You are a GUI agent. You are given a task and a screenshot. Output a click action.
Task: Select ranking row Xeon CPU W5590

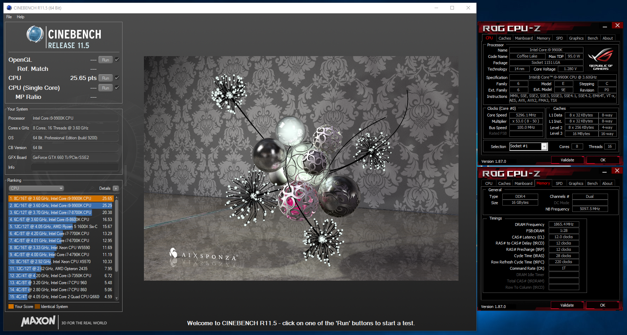pyautogui.click(x=61, y=248)
